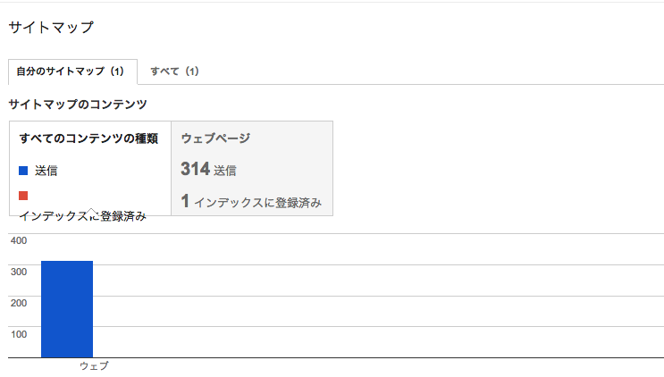Click the 300 axis value
Image resolution: width=664 pixels, height=377 pixels.
[19, 272]
